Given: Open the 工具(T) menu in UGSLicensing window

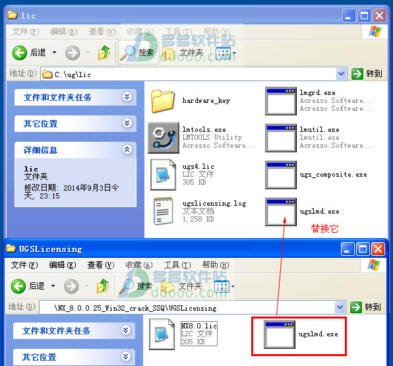Looking at the screenshot, I should (x=177, y=264).
